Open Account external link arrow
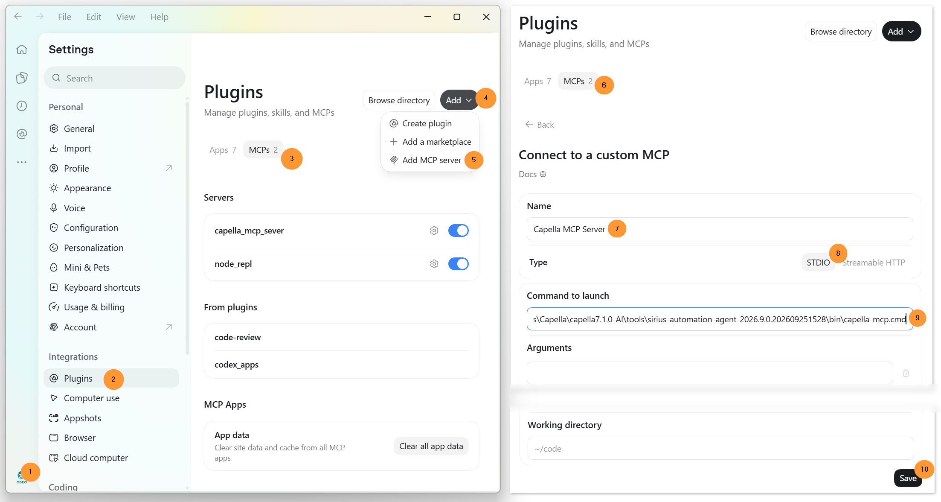Image resolution: width=941 pixels, height=502 pixels. pos(169,327)
